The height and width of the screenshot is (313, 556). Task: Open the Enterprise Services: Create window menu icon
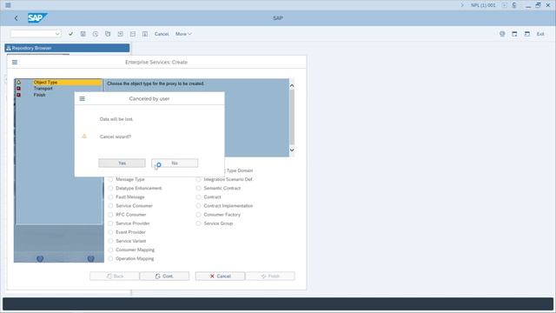[15, 62]
